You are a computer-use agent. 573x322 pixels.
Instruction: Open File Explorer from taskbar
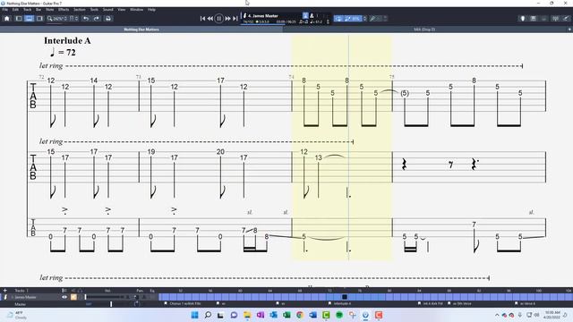click(247, 315)
